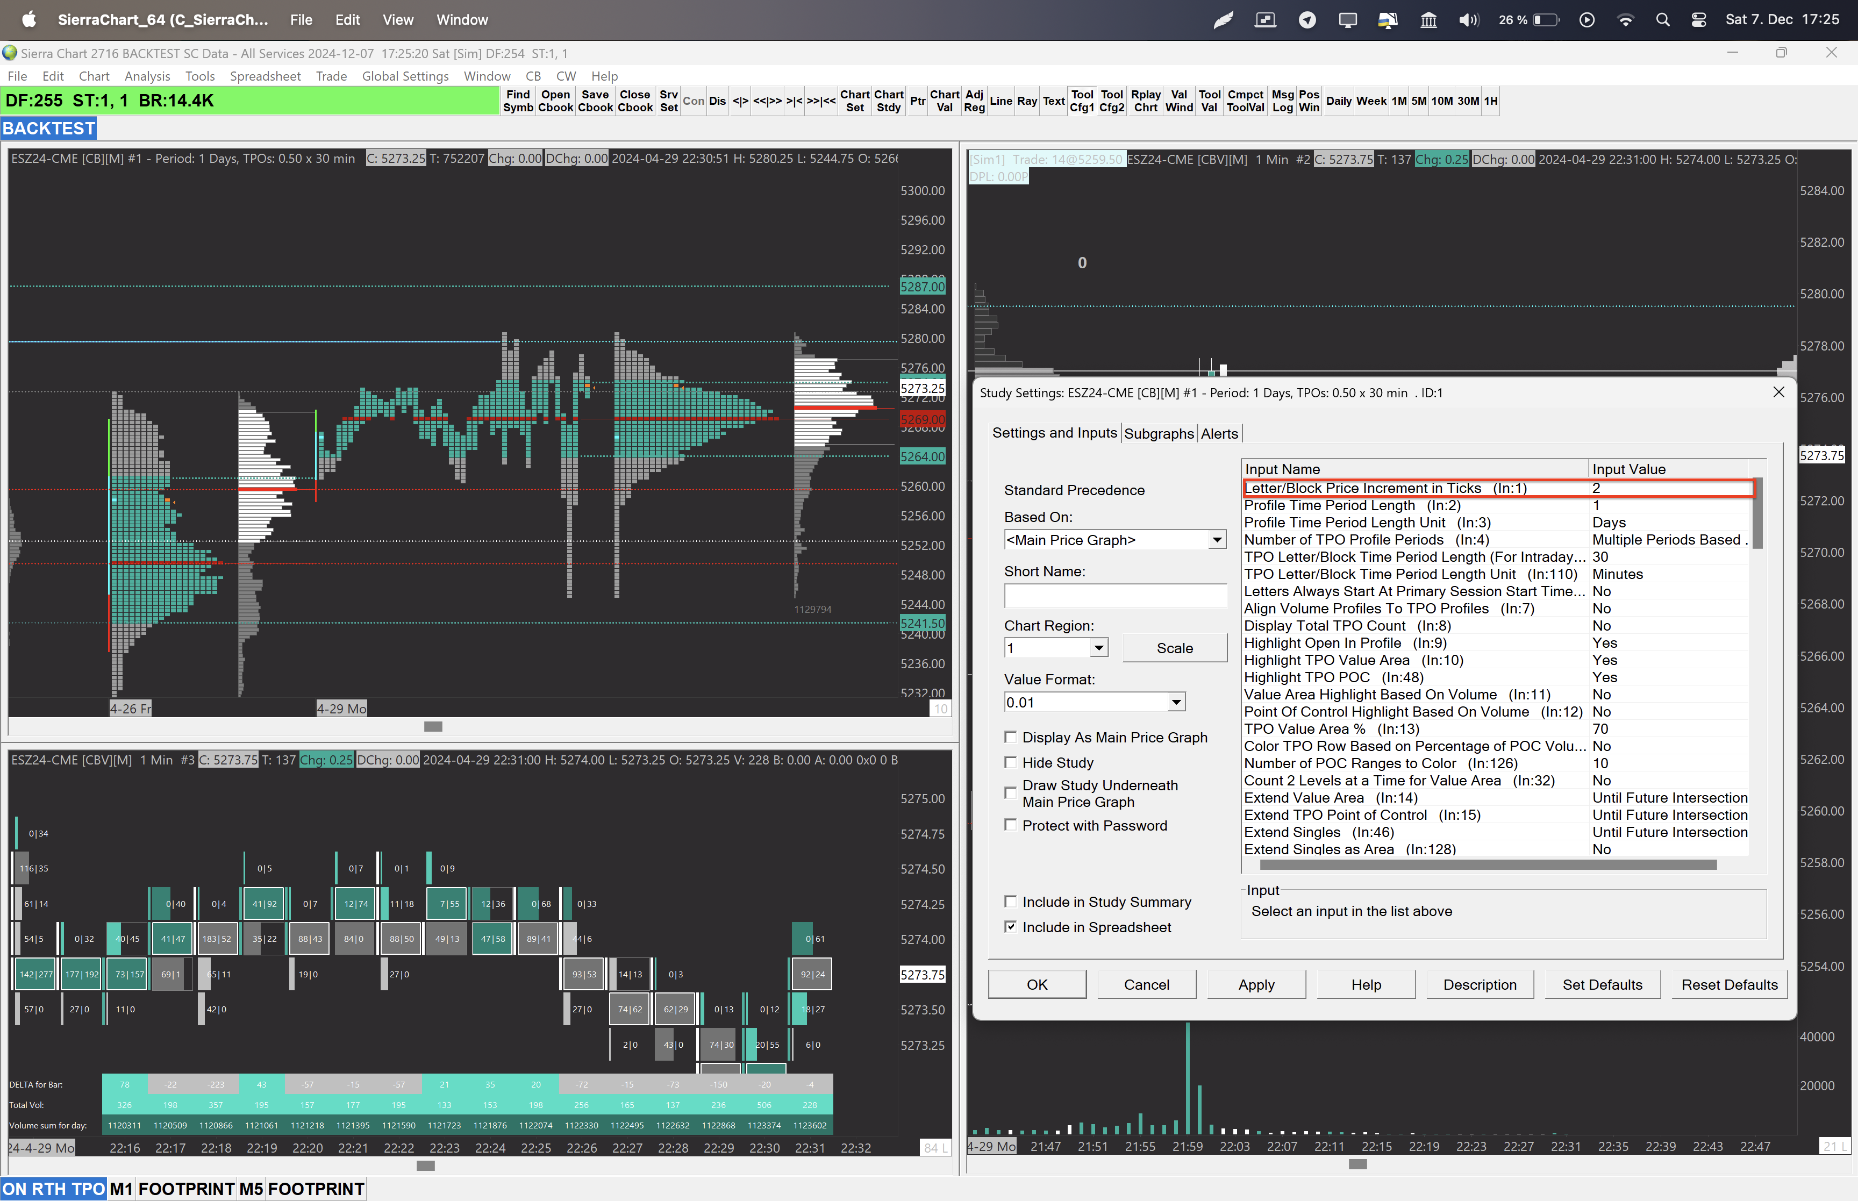Click the Save Cbook toolbar button
The height and width of the screenshot is (1201, 1858).
click(x=595, y=101)
